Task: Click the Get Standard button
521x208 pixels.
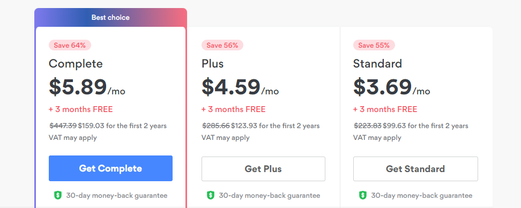Action: (415, 169)
